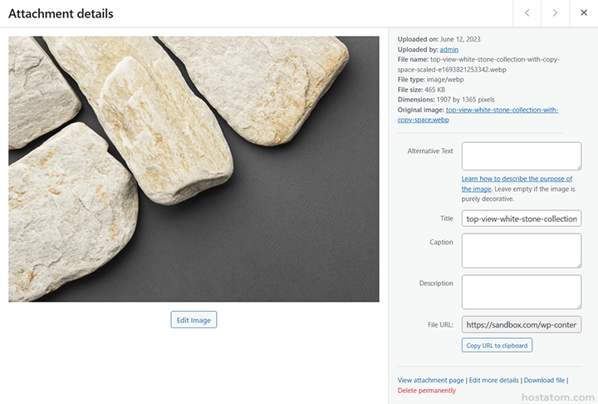The image size is (598, 404).
Task: Click the stone image preview
Action: click(194, 169)
